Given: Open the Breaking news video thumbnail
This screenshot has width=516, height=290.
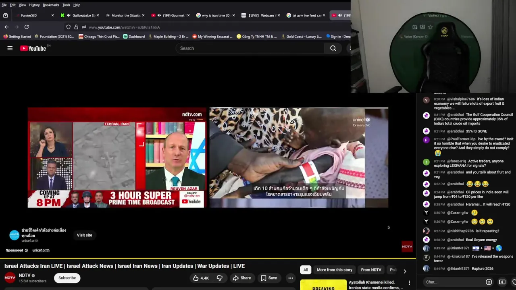Looking at the screenshot, I should click(x=323, y=285).
